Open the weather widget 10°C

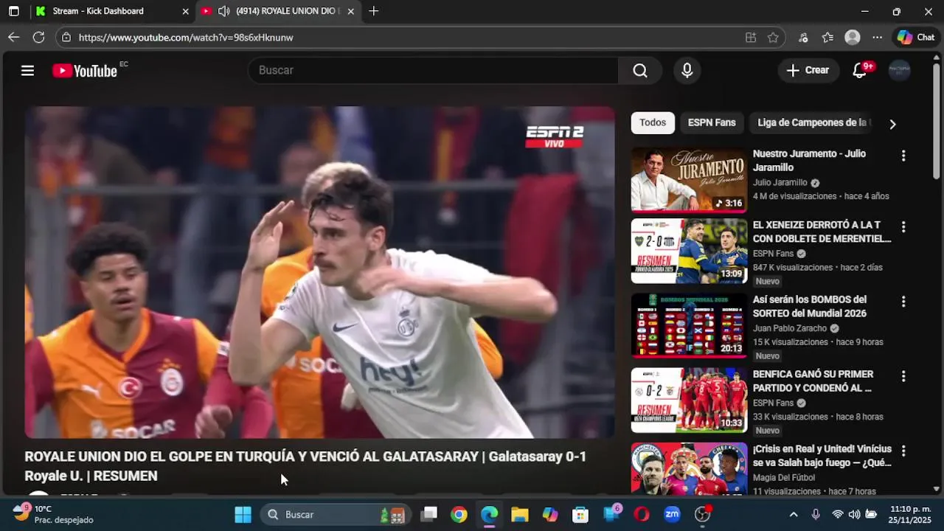coord(53,514)
